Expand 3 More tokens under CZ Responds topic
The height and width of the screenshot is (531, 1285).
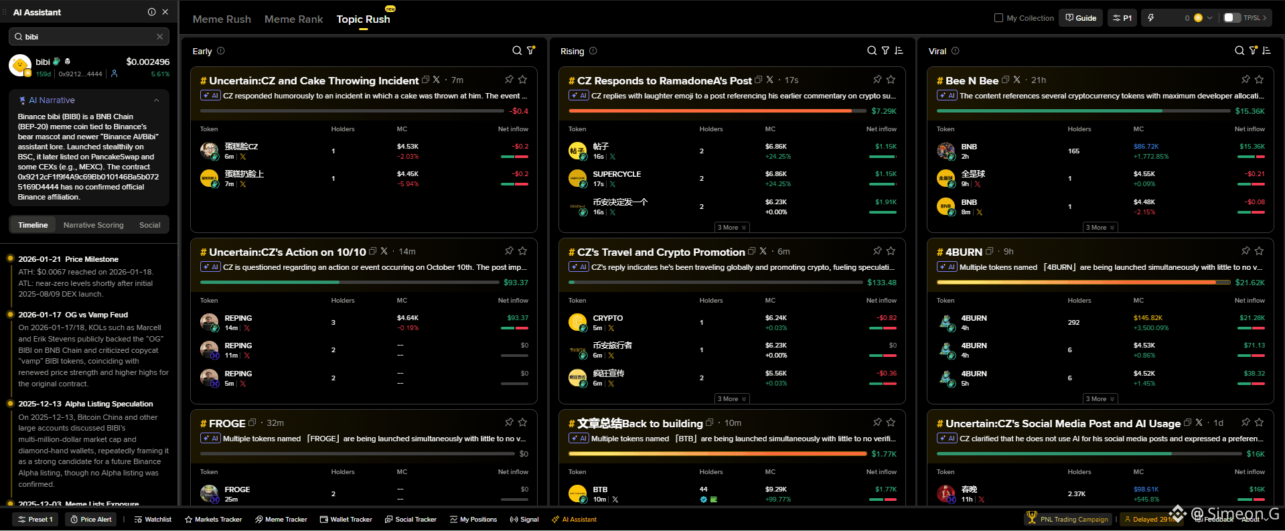[731, 228]
